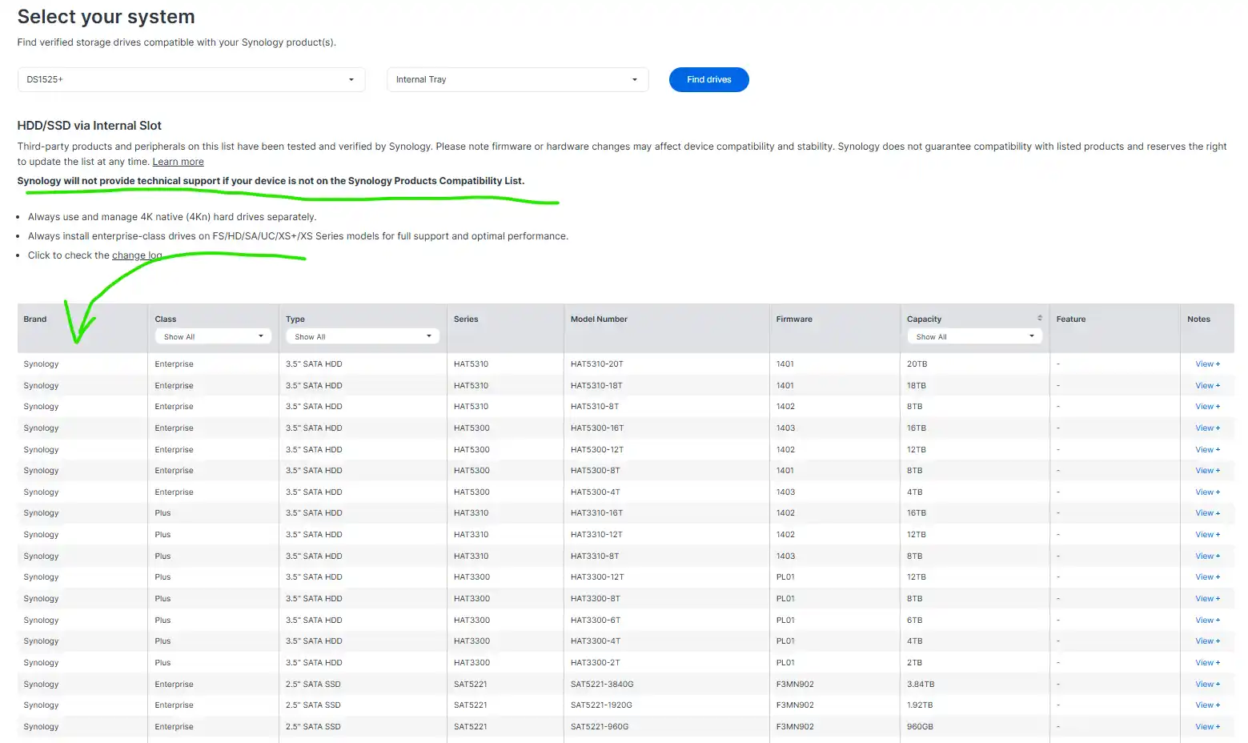
Task: Expand the Class Show All filter
Action: coord(213,336)
